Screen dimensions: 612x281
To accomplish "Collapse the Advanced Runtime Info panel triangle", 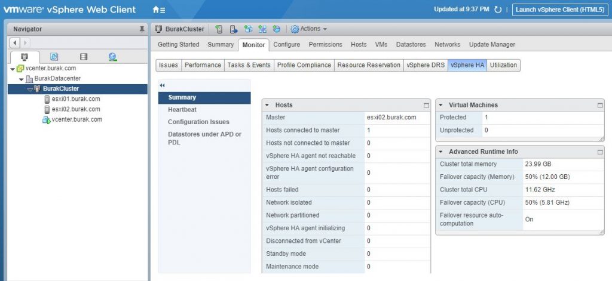I will (x=440, y=152).
